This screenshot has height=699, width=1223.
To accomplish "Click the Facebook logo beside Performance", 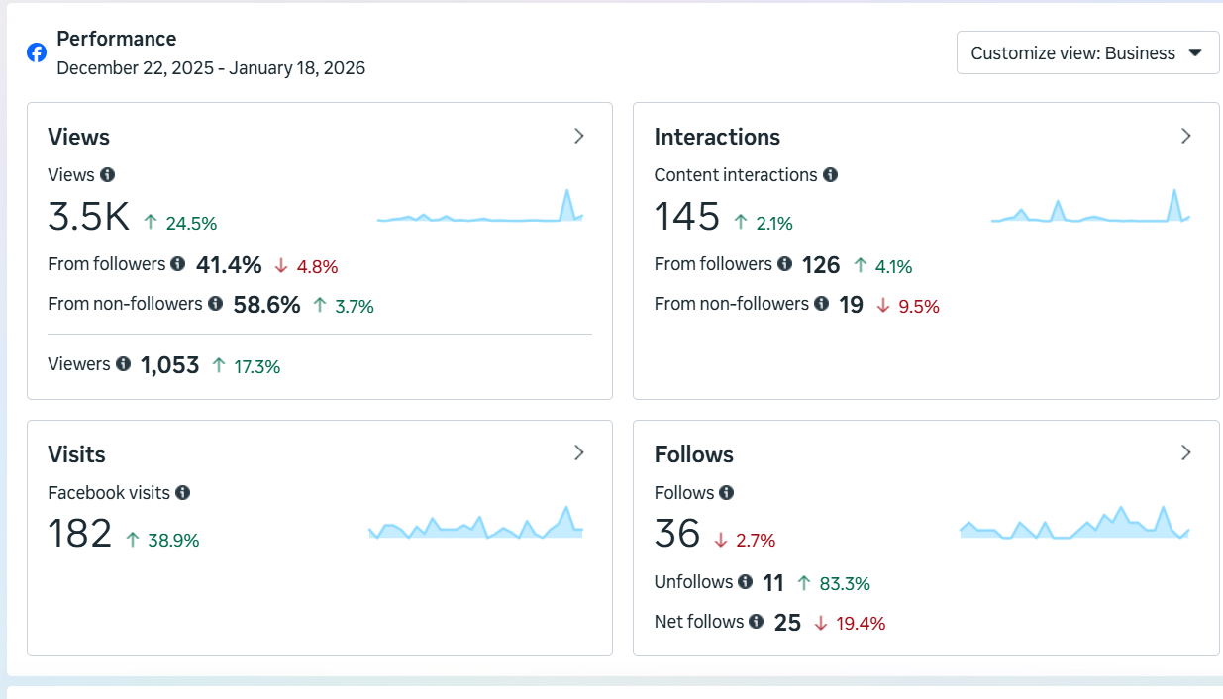I will 37,52.
